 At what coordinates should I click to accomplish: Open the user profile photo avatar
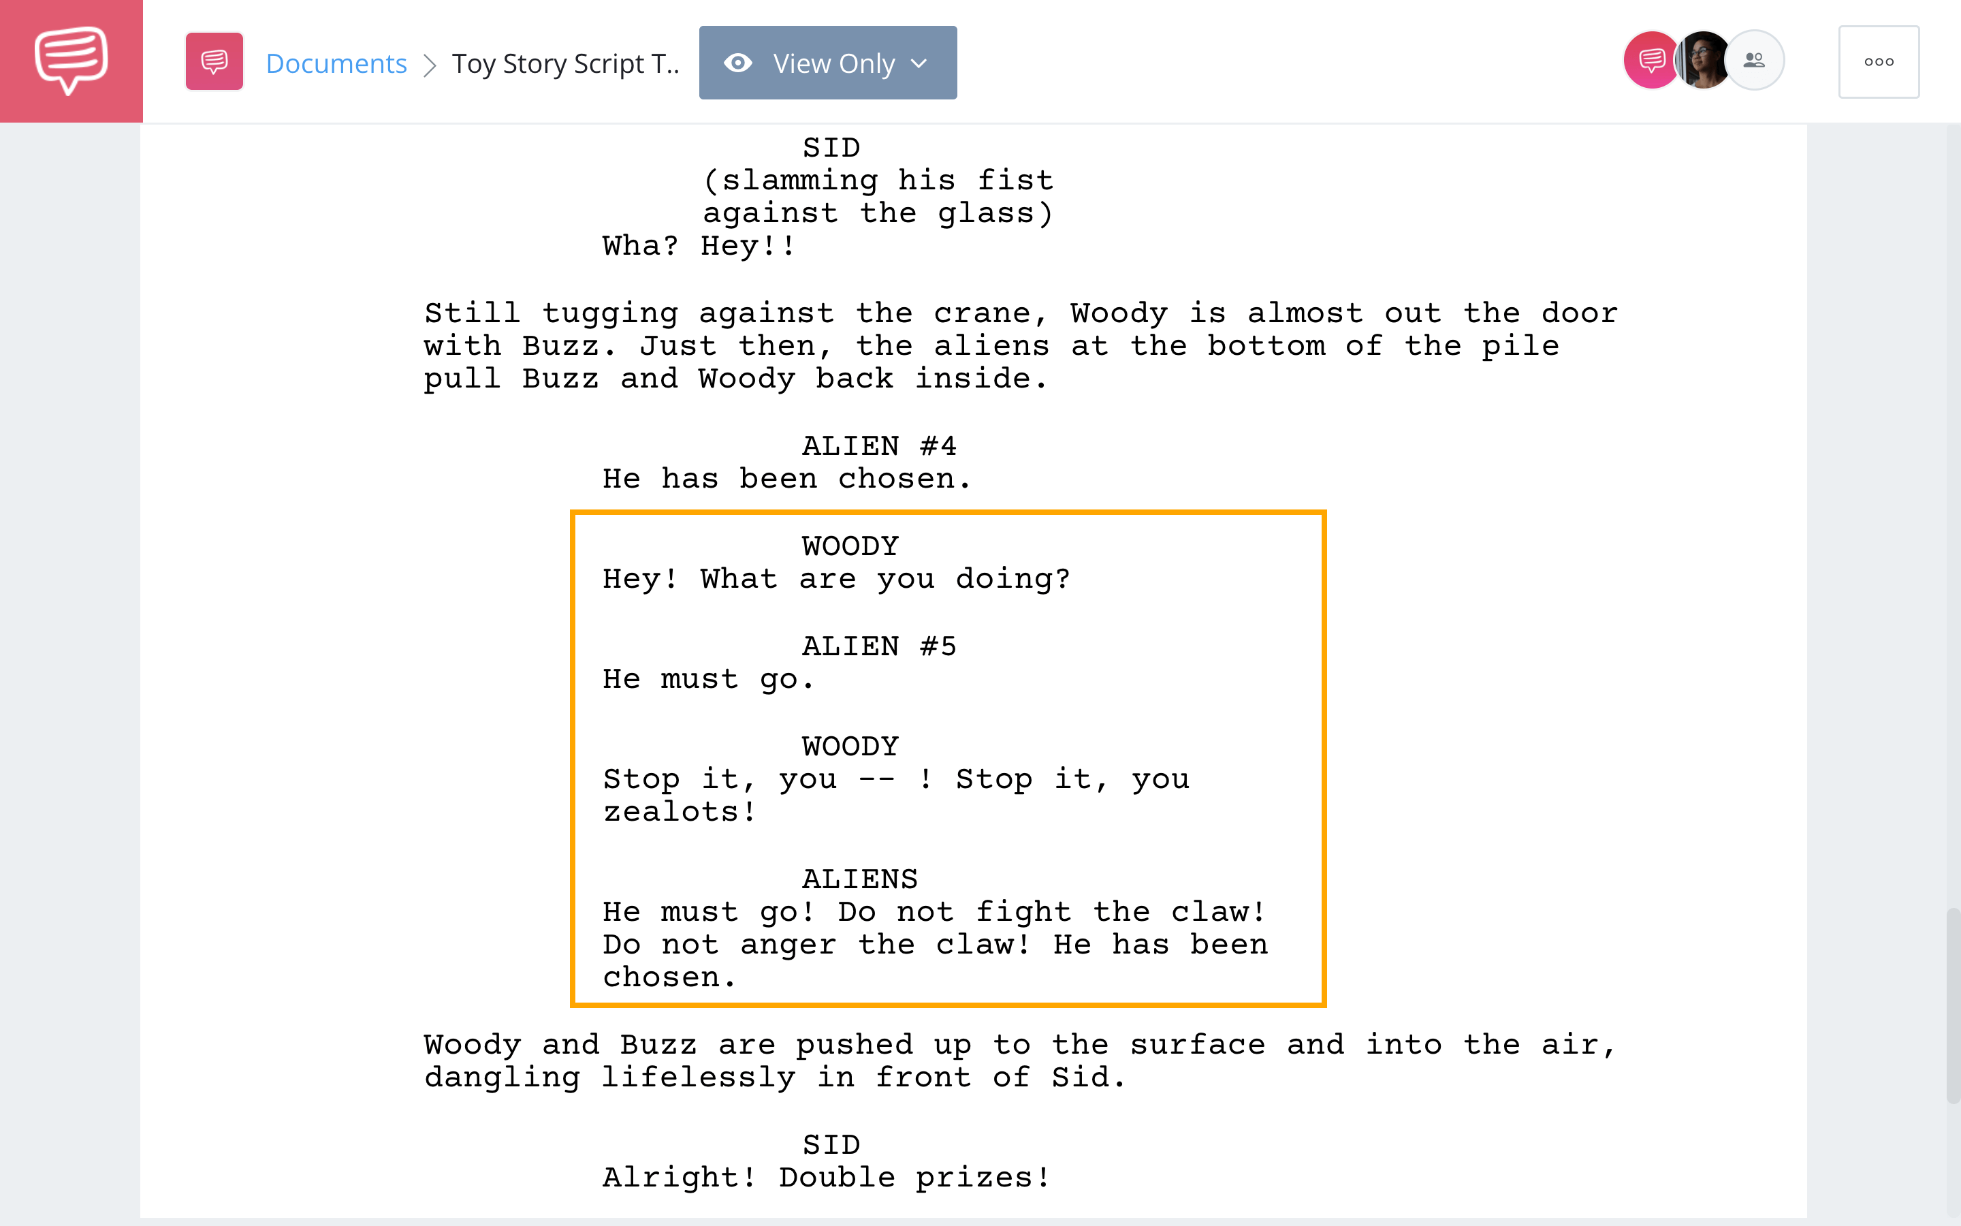(x=1702, y=60)
